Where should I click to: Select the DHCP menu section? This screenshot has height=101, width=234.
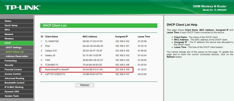pyautogui.click(x=17, y=43)
